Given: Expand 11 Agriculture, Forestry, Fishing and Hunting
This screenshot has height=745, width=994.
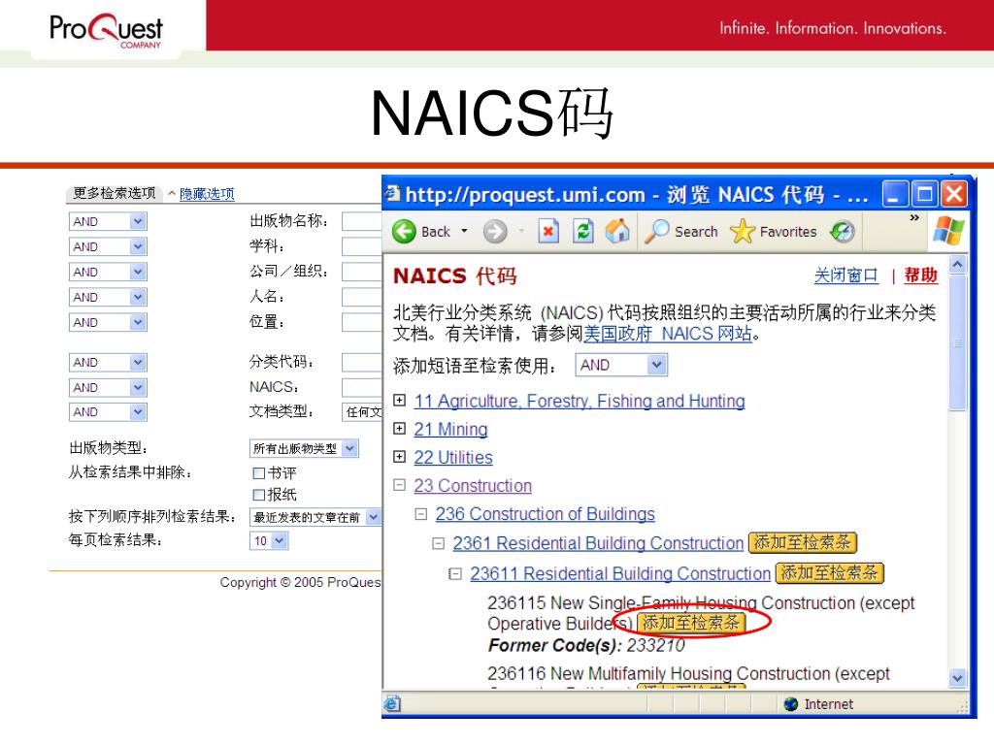Looking at the screenshot, I should pyautogui.click(x=399, y=401).
